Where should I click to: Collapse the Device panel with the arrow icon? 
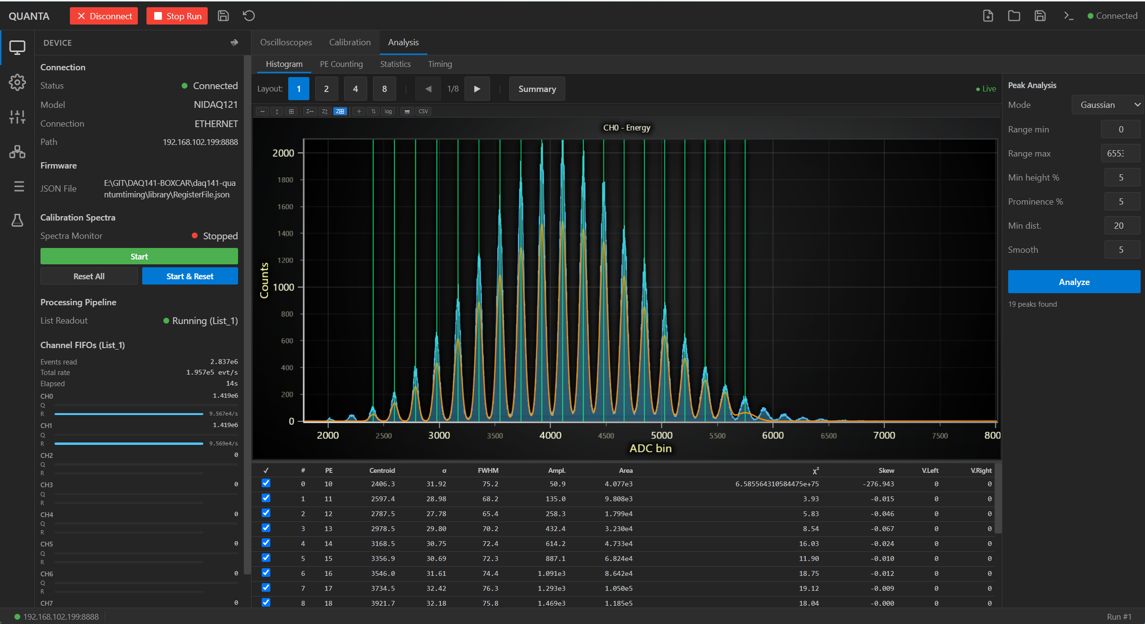click(x=234, y=42)
